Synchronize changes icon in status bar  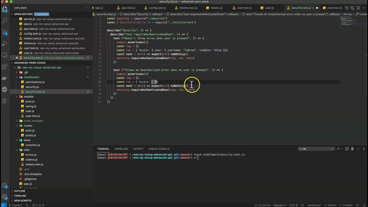click(27, 205)
